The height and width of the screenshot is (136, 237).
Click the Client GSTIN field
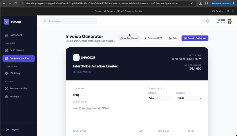click(x=80, y=102)
